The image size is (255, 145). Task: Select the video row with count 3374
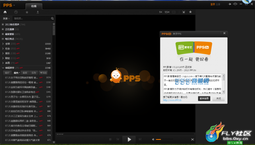[x=27, y=78]
